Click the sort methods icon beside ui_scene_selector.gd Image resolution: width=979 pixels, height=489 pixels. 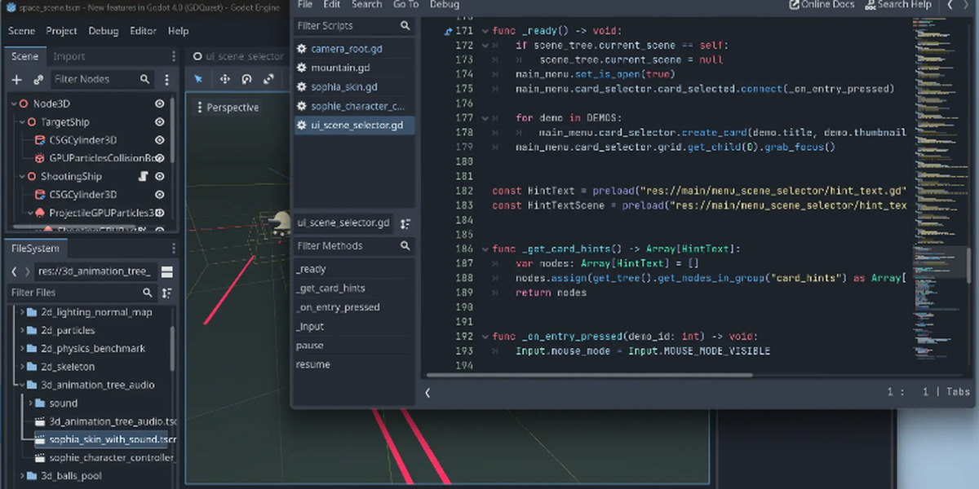[x=405, y=223]
